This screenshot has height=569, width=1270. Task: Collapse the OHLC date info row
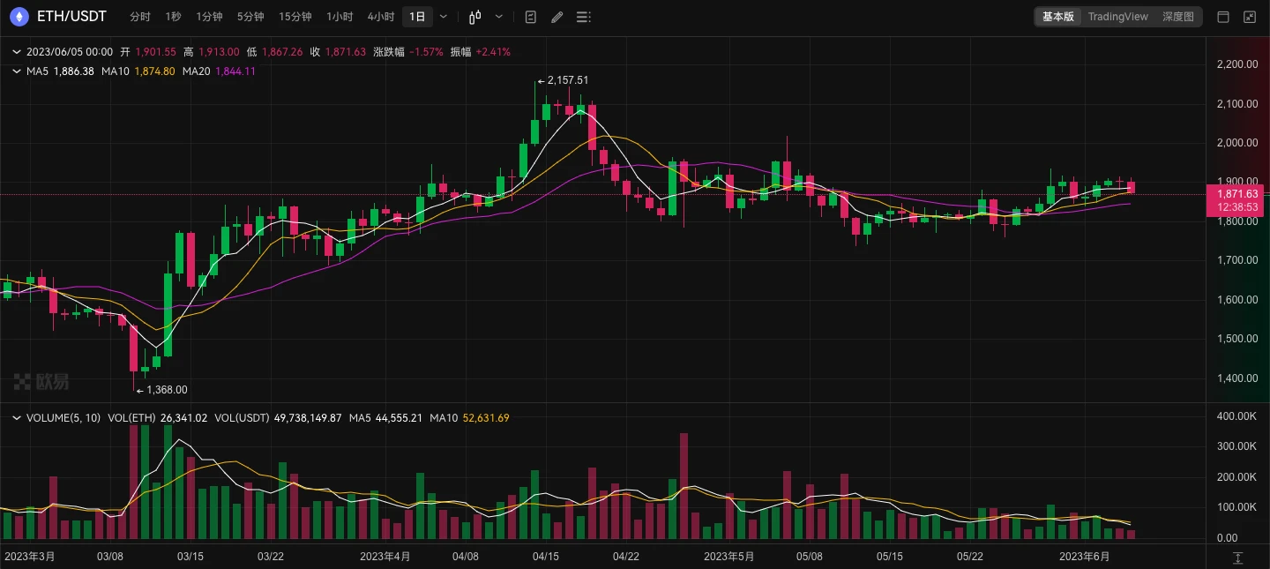coord(16,52)
